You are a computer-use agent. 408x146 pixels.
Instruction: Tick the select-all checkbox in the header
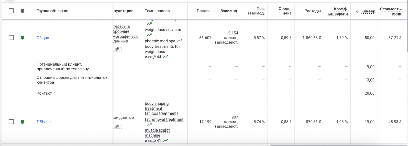(x=11, y=11)
